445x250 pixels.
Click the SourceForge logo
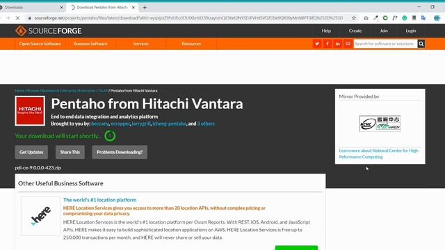point(48,31)
